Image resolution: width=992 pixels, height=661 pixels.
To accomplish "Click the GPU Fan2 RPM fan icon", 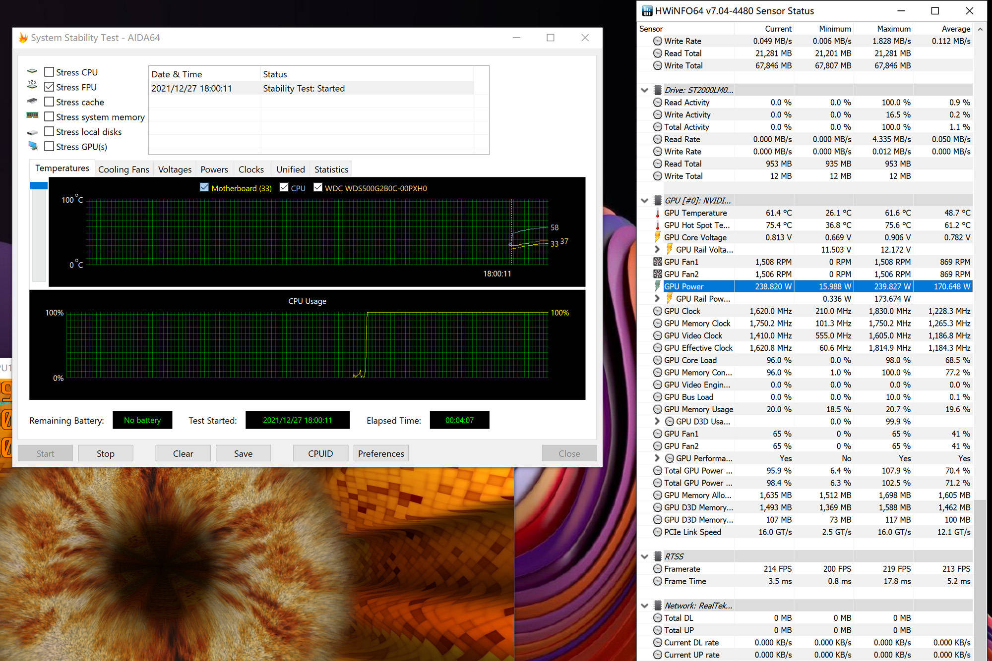I will tap(658, 274).
